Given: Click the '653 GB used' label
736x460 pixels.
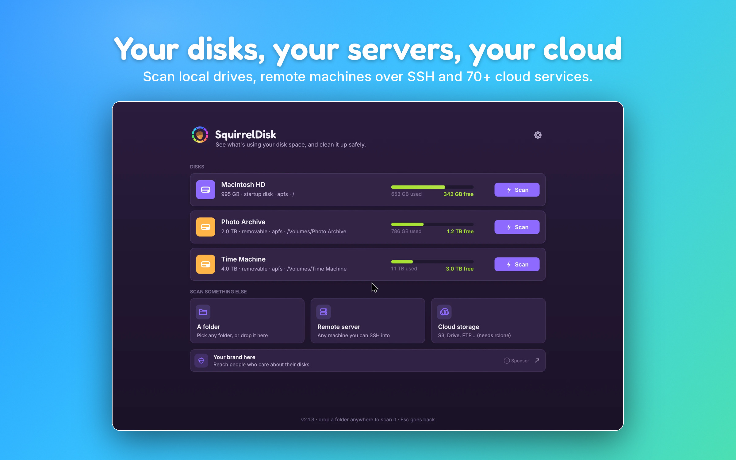Looking at the screenshot, I should 406,194.
